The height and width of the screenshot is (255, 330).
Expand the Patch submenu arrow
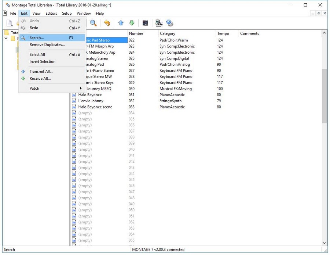(x=81, y=89)
